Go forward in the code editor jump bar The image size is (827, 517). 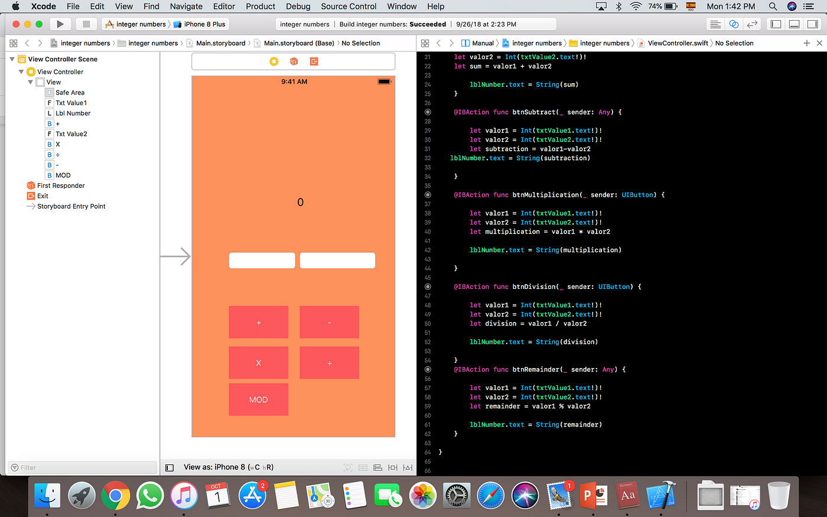click(451, 43)
